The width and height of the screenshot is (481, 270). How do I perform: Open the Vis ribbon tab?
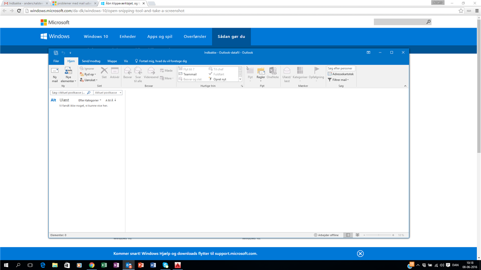126,61
